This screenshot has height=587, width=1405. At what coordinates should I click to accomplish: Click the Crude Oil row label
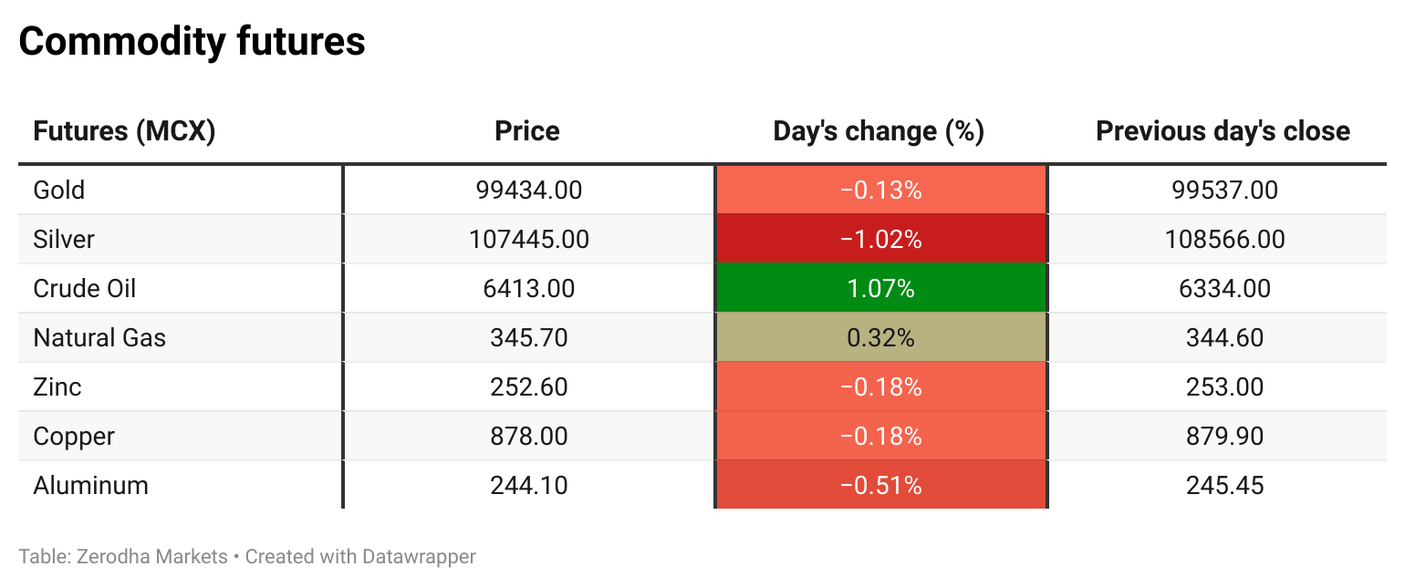point(85,289)
